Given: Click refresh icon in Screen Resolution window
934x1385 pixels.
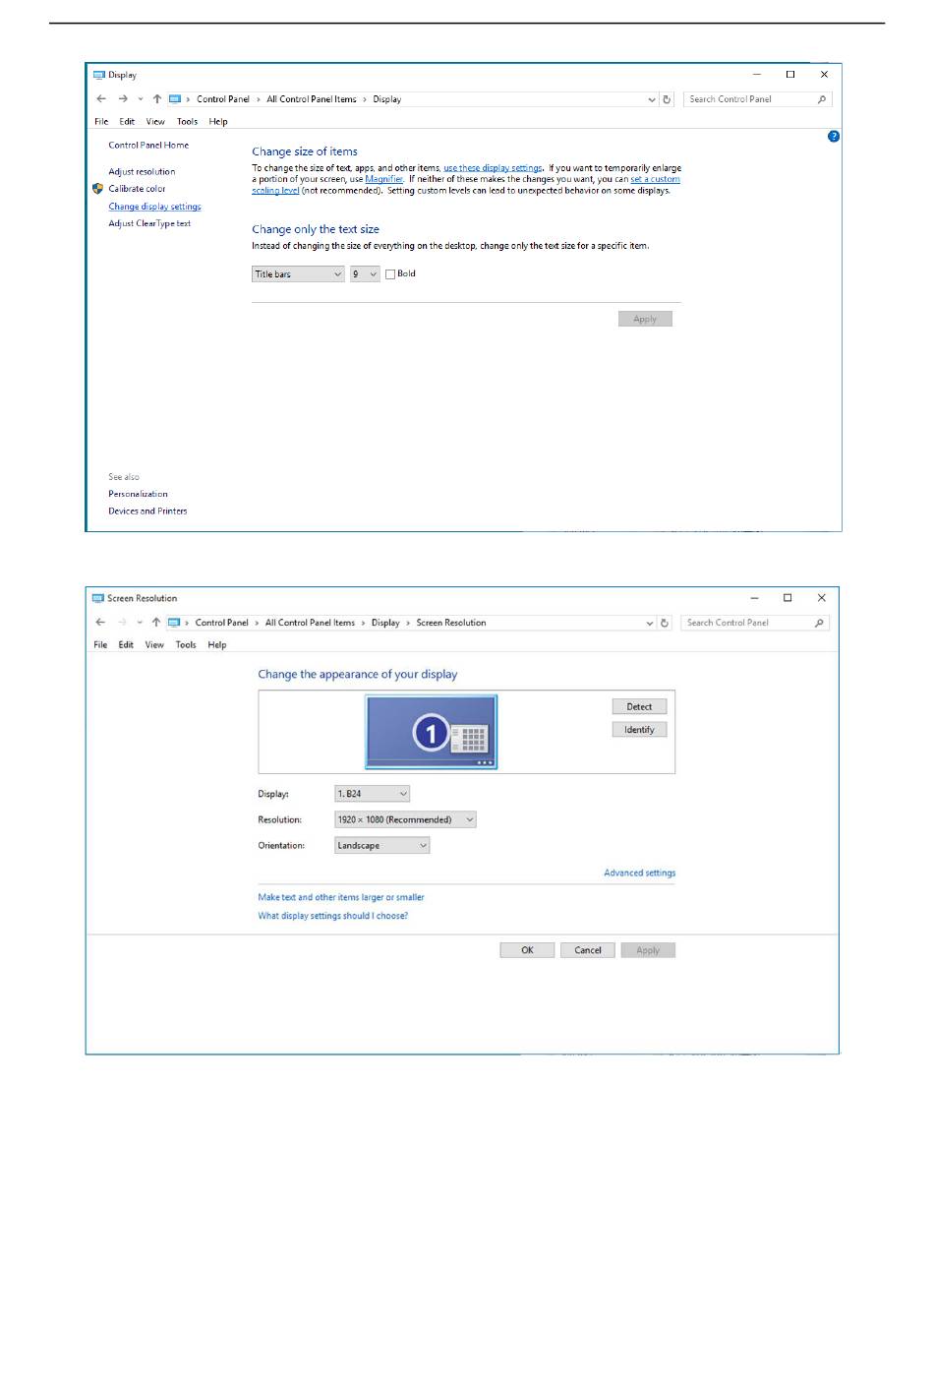Looking at the screenshot, I should coord(665,623).
